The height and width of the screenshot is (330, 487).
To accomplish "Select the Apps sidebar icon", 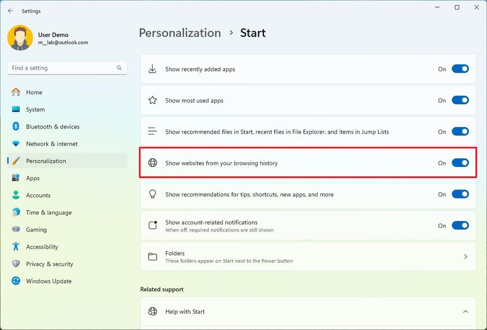I will pyautogui.click(x=16, y=178).
